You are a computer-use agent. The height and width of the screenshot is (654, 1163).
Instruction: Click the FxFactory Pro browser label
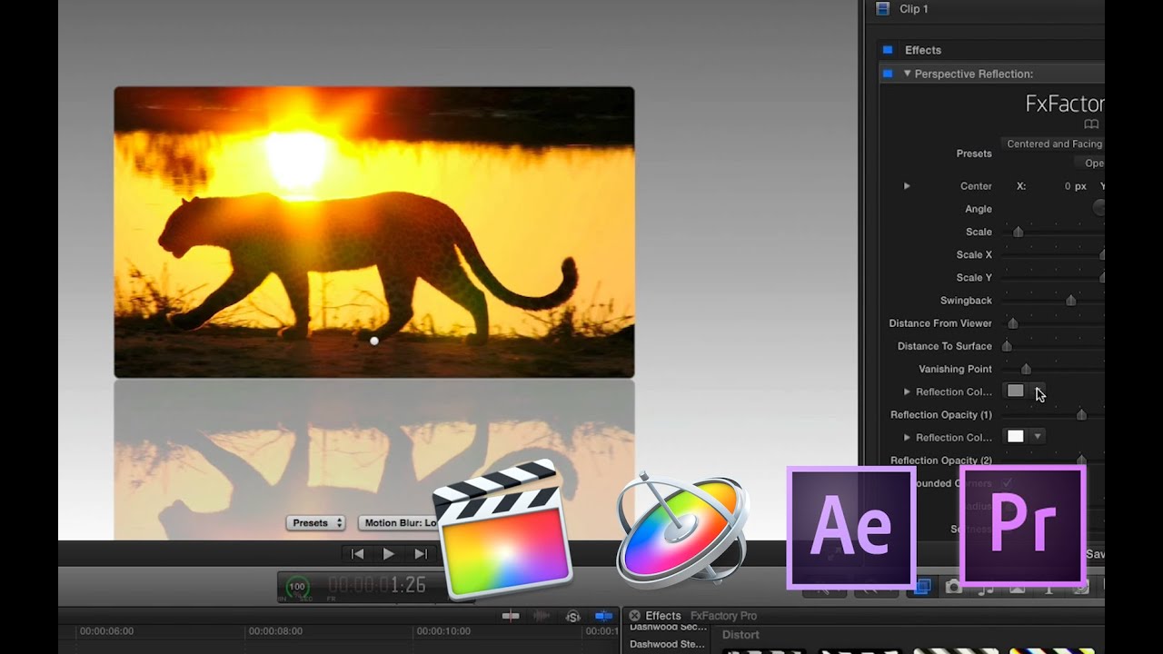(x=723, y=616)
